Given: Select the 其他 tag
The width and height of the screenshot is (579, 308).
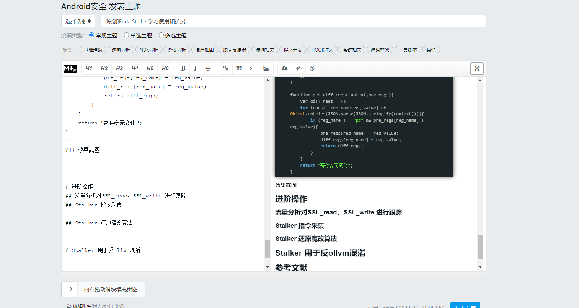Looking at the screenshot, I should point(431,50).
